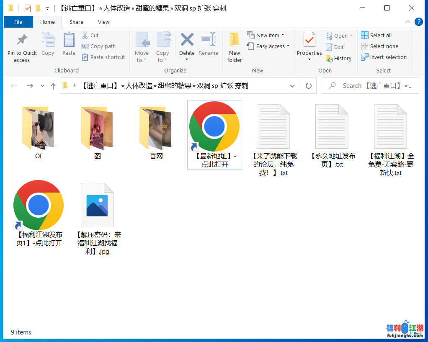Click inside the Search box field
The height and width of the screenshot is (342, 428).
(373, 86)
